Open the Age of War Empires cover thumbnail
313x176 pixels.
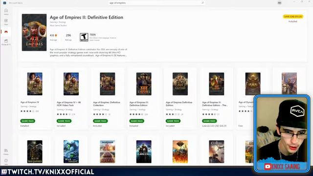click(35, 152)
